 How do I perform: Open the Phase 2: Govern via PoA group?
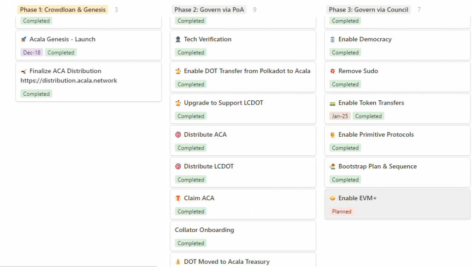(x=209, y=10)
